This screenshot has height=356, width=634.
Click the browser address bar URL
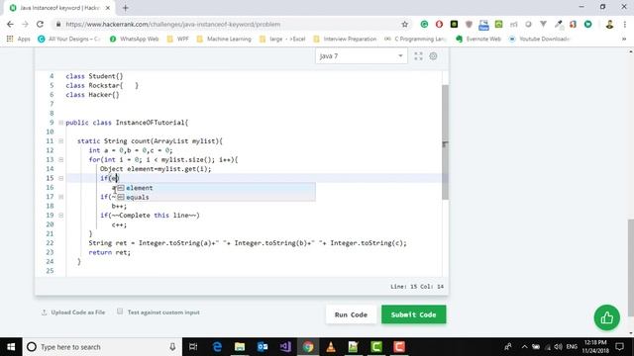tap(173, 24)
